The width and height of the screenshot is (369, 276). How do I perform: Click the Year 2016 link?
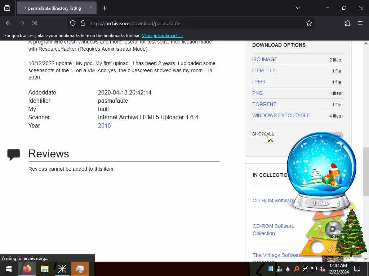click(x=104, y=125)
